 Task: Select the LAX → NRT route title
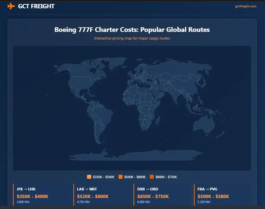(x=87, y=189)
